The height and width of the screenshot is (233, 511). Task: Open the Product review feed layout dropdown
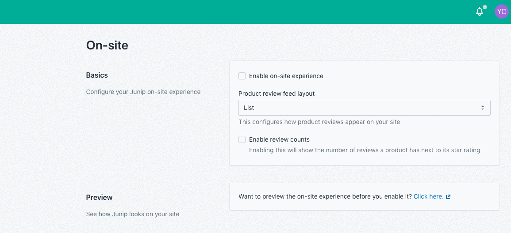(x=364, y=108)
